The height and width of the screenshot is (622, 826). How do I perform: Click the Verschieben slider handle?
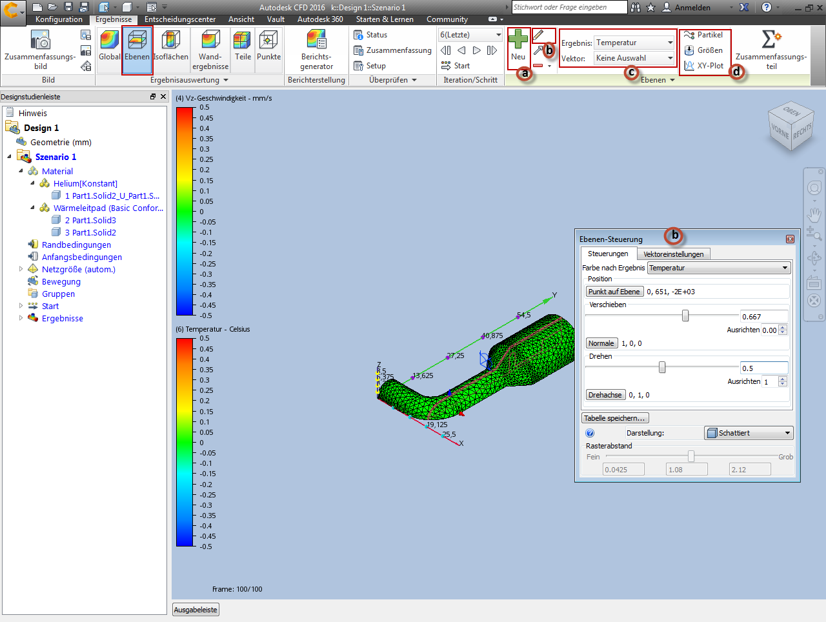(685, 316)
